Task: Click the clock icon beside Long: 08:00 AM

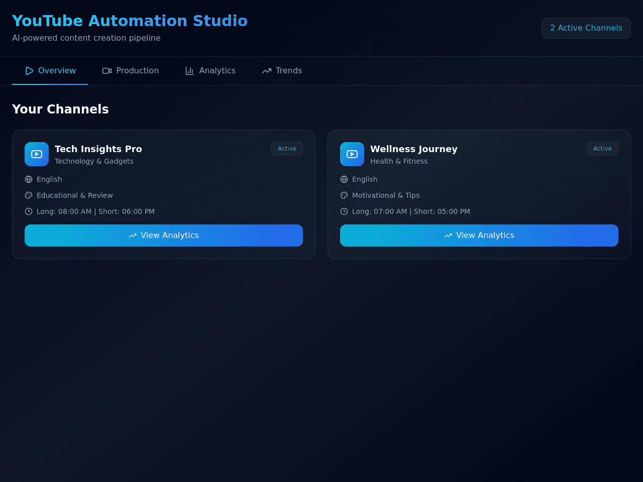Action: click(29, 211)
